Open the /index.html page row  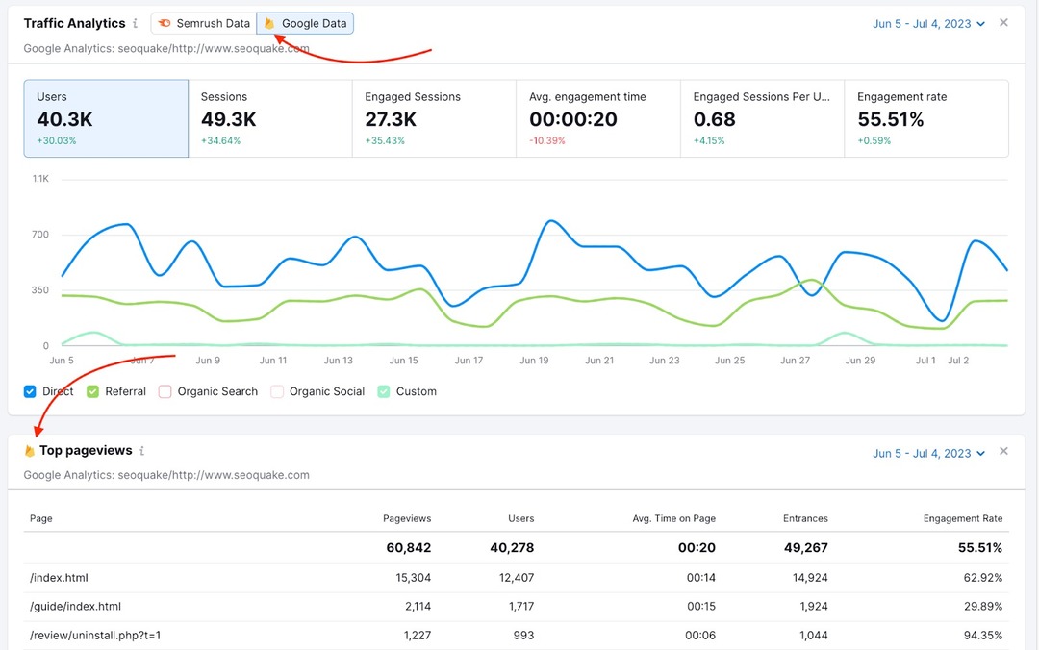58,577
